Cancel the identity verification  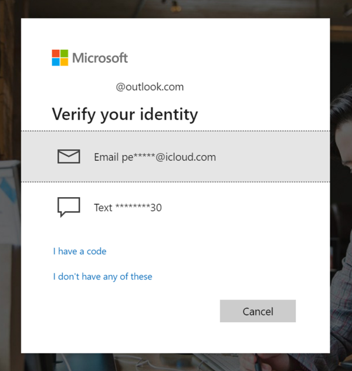click(x=258, y=311)
